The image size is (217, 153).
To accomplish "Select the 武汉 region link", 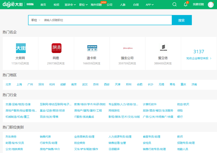I will (x=85, y=84).
